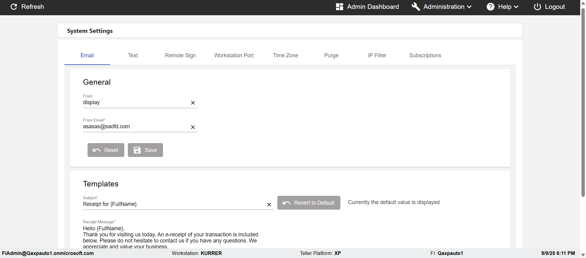Switch to the Text tab
The height and width of the screenshot is (258, 586).
pyautogui.click(x=133, y=55)
